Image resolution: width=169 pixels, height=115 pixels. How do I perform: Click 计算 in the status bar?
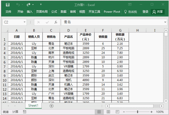tap(15, 112)
